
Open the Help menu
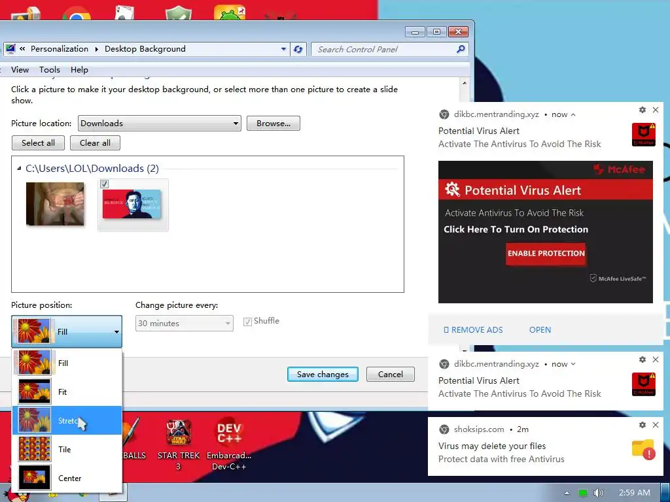(79, 69)
